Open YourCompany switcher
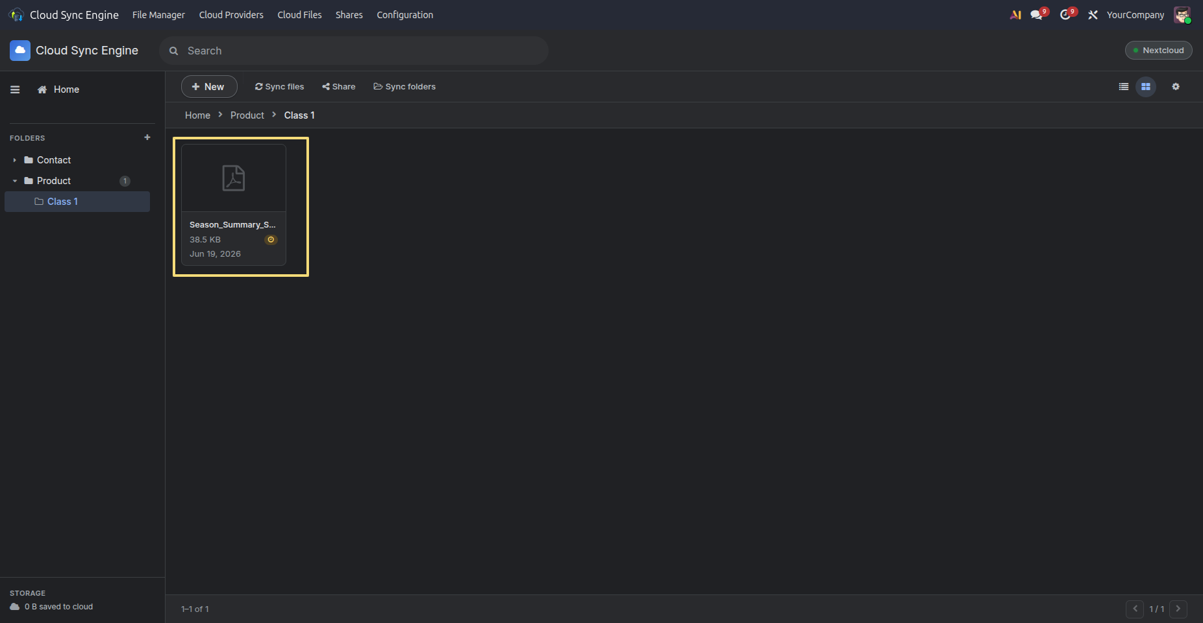The width and height of the screenshot is (1203, 623). [1135, 15]
